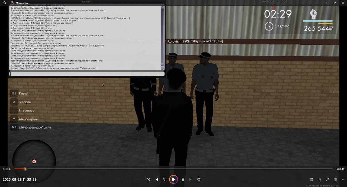Click the I key icon for Инвентарь
Viewport: 347px width, 187px height.
point(14,111)
